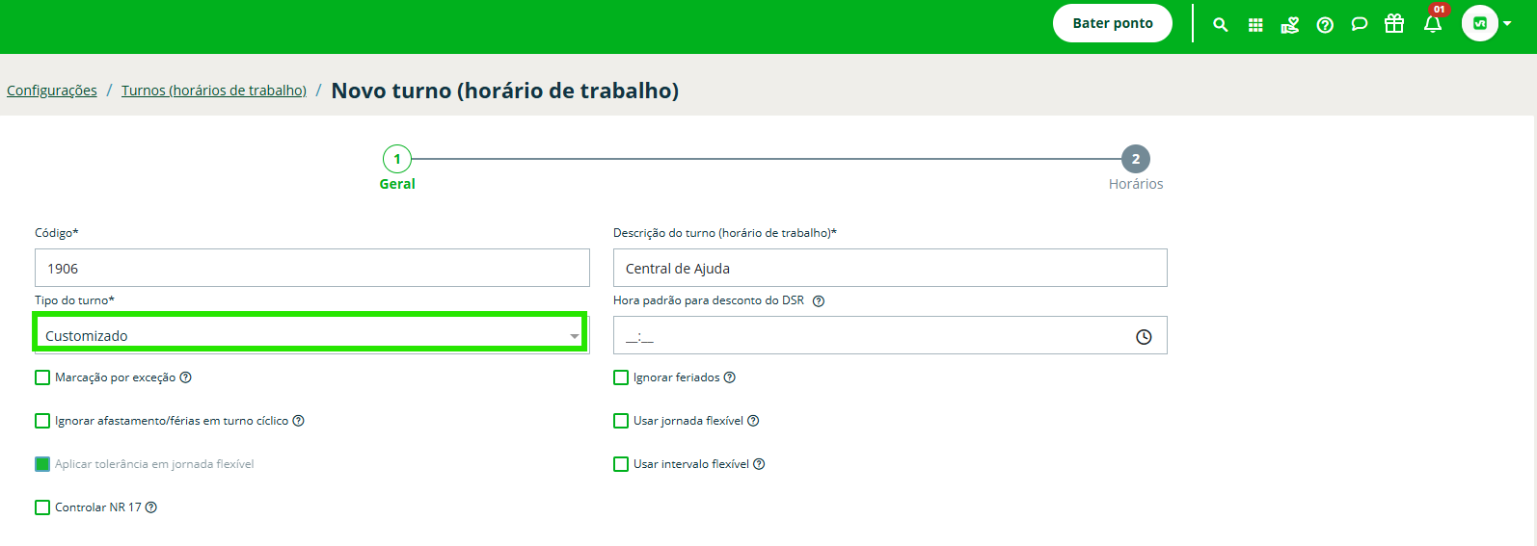Open the Tipo do turno dropdown
The width and height of the screenshot is (1537, 546).
point(310,333)
